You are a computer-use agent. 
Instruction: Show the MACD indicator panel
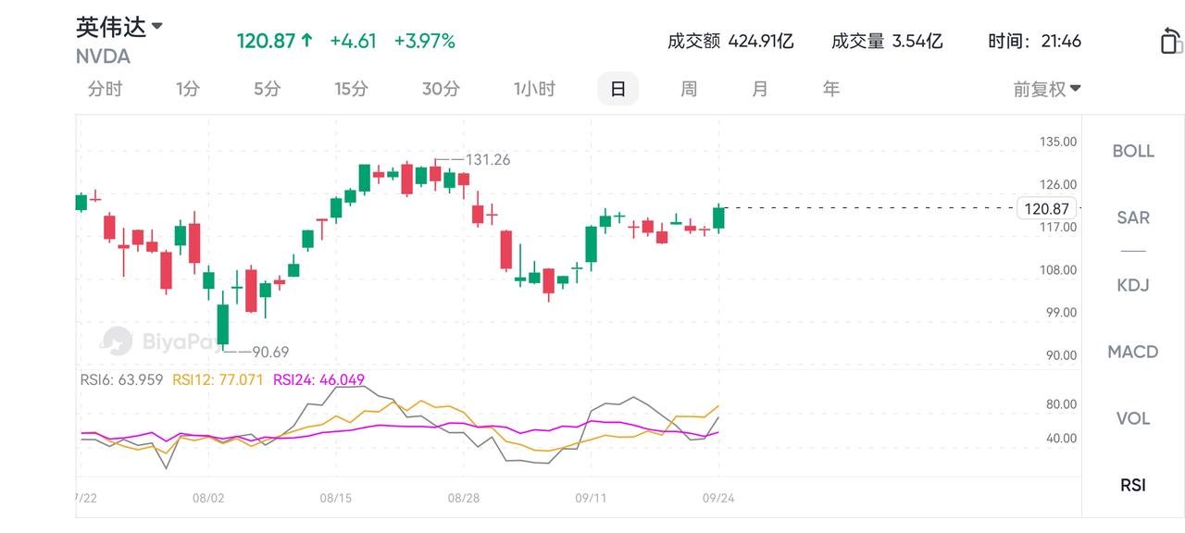point(1133,352)
